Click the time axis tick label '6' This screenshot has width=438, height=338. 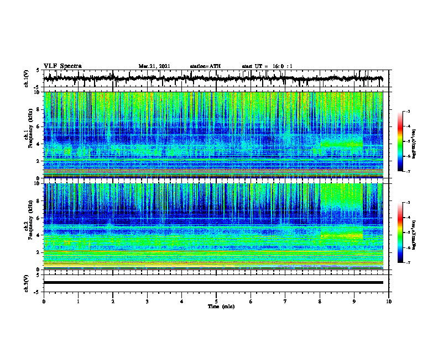pyautogui.click(x=251, y=302)
